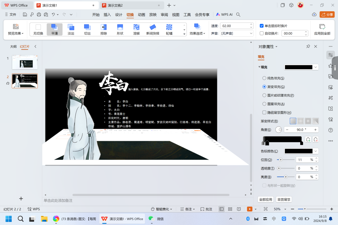
Task: Add a gradient stop with the plus marker icon
Action: 308,140
